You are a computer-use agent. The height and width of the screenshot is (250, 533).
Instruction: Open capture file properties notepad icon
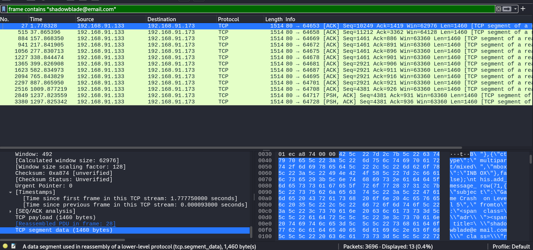14,246
